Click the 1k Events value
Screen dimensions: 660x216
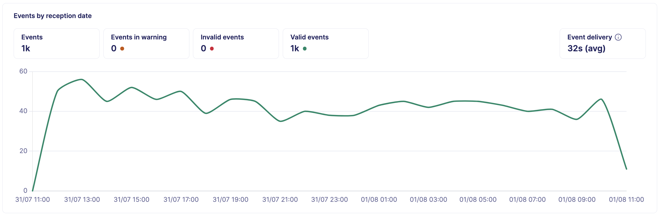click(26, 48)
